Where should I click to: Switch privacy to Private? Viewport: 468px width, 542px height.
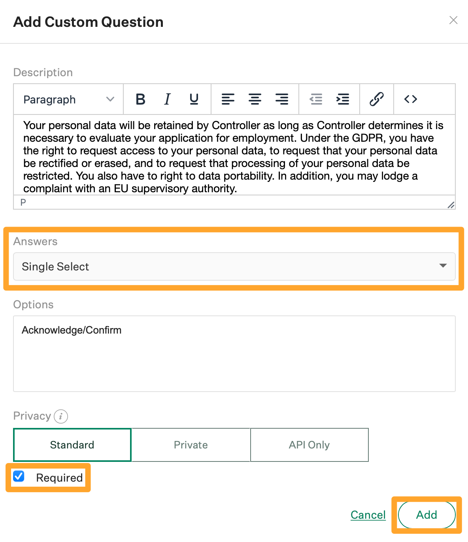coord(191,445)
